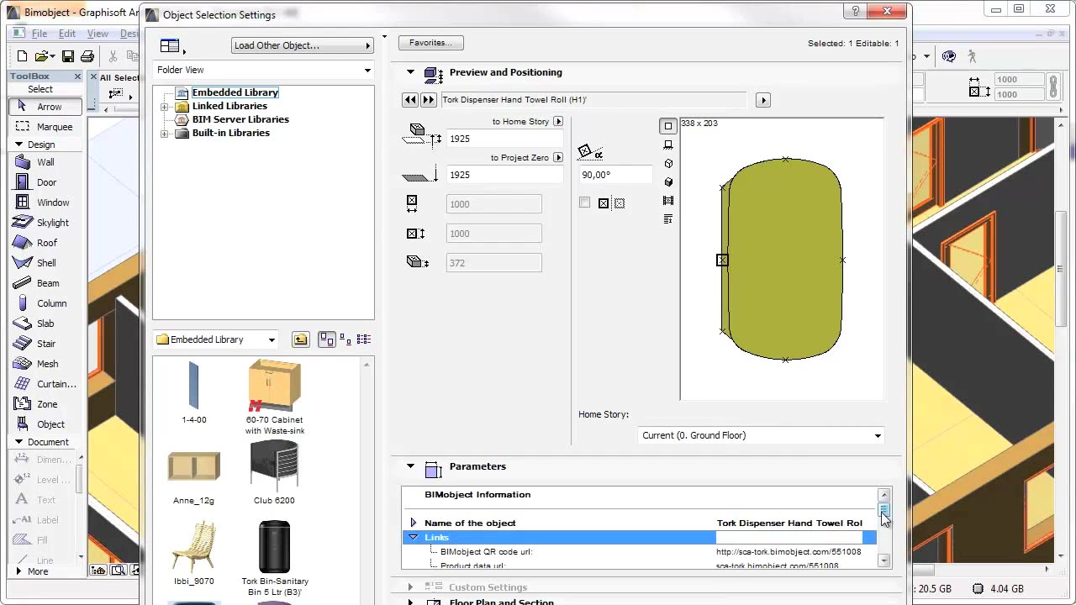Pick the Skylight tool

tap(52, 223)
